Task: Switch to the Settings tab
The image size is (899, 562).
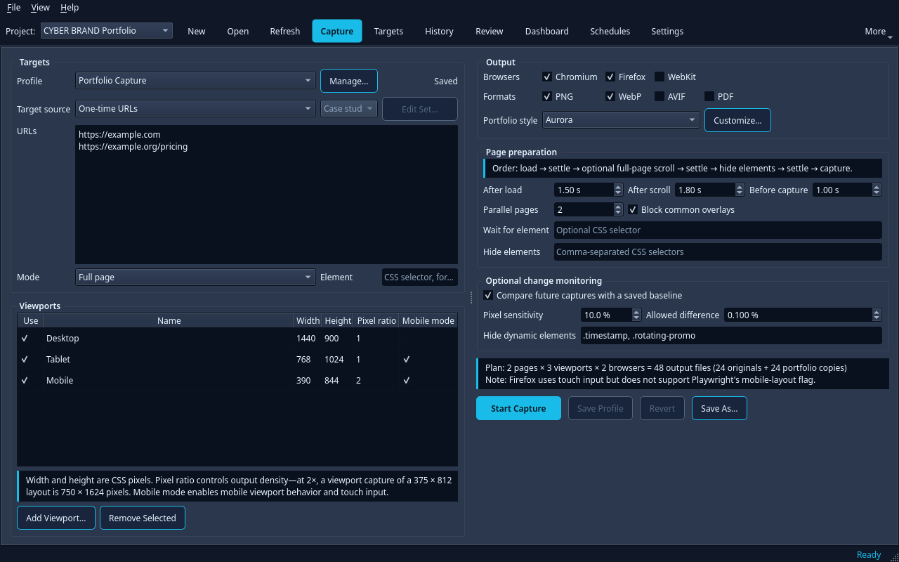Action: [x=667, y=32]
